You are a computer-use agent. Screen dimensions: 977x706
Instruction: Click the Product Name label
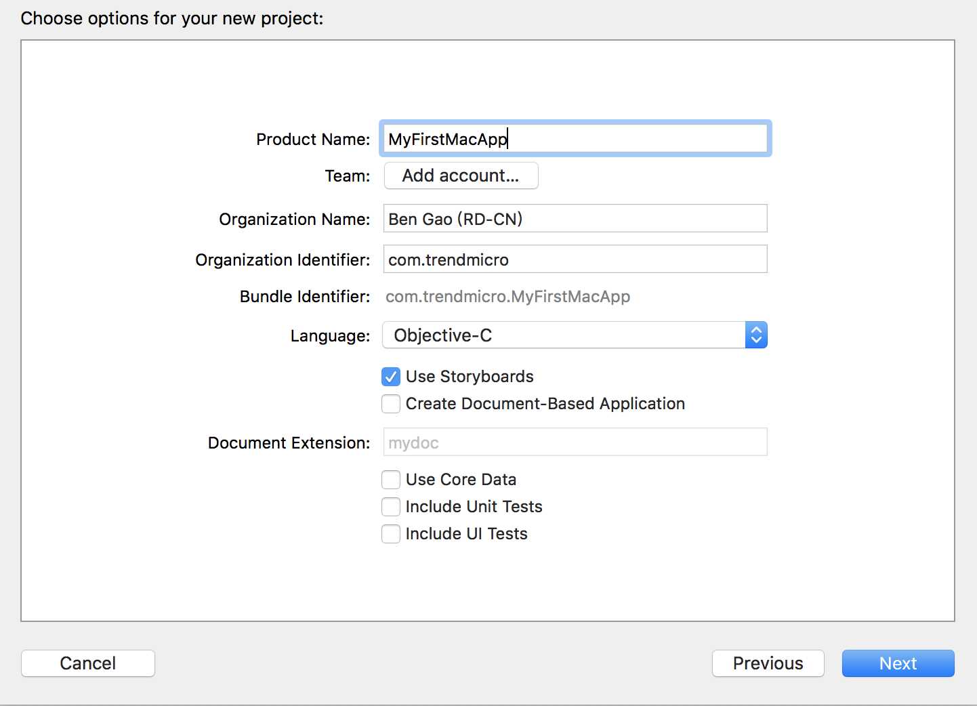pos(313,140)
